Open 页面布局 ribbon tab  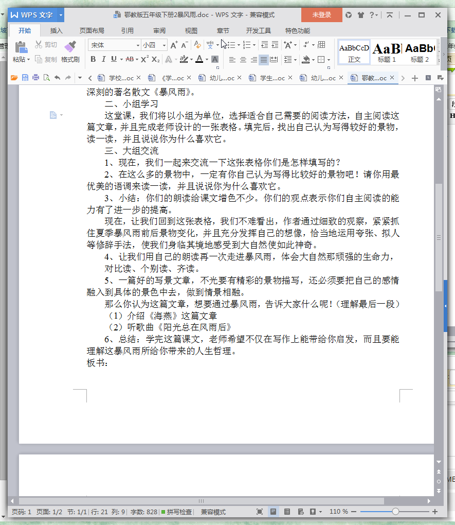92,31
